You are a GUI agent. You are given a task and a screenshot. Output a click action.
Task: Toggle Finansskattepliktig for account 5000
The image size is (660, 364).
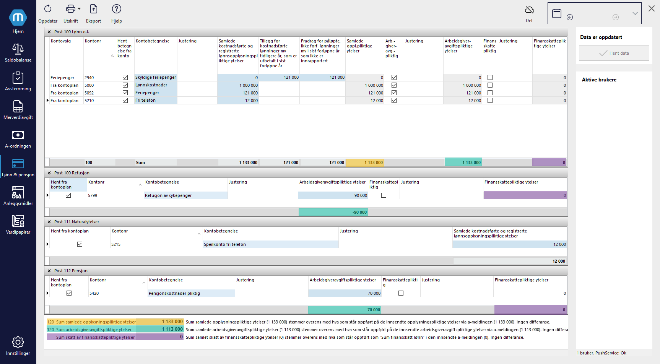point(490,85)
